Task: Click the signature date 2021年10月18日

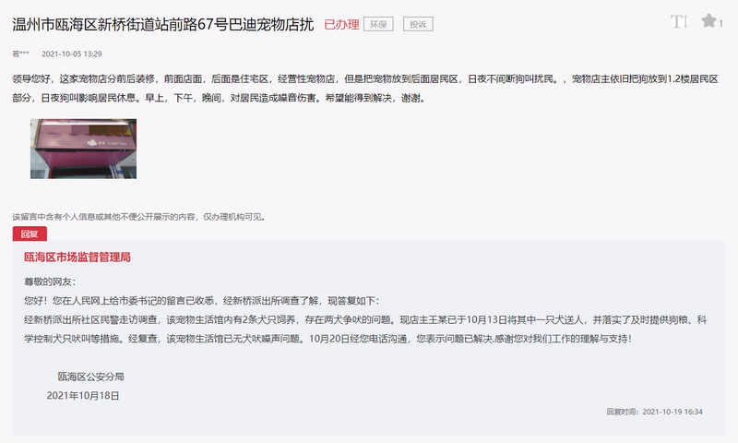Action: (x=83, y=395)
